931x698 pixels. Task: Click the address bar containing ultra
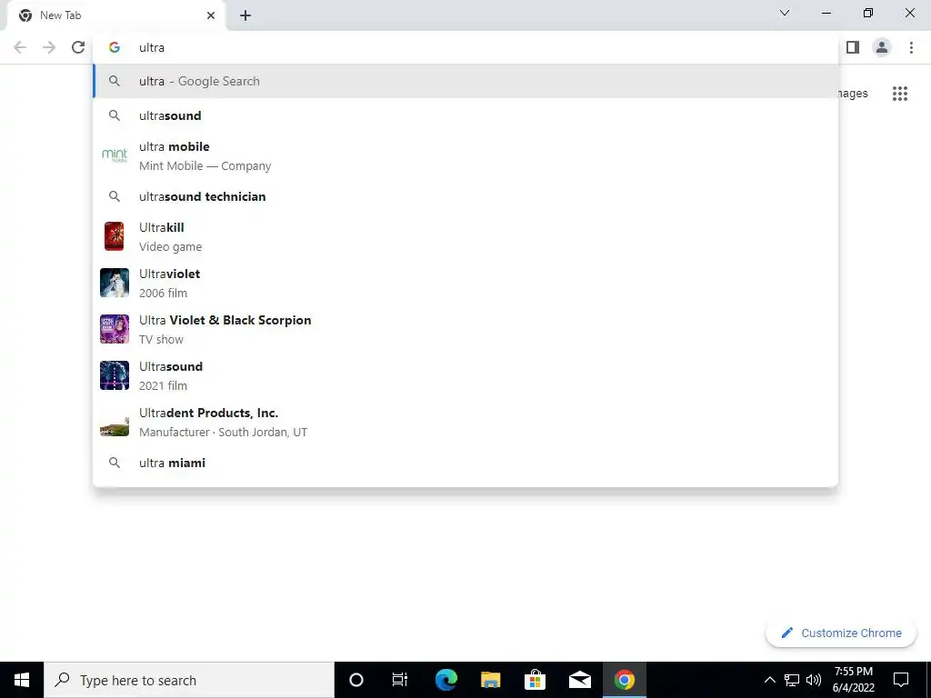465,47
